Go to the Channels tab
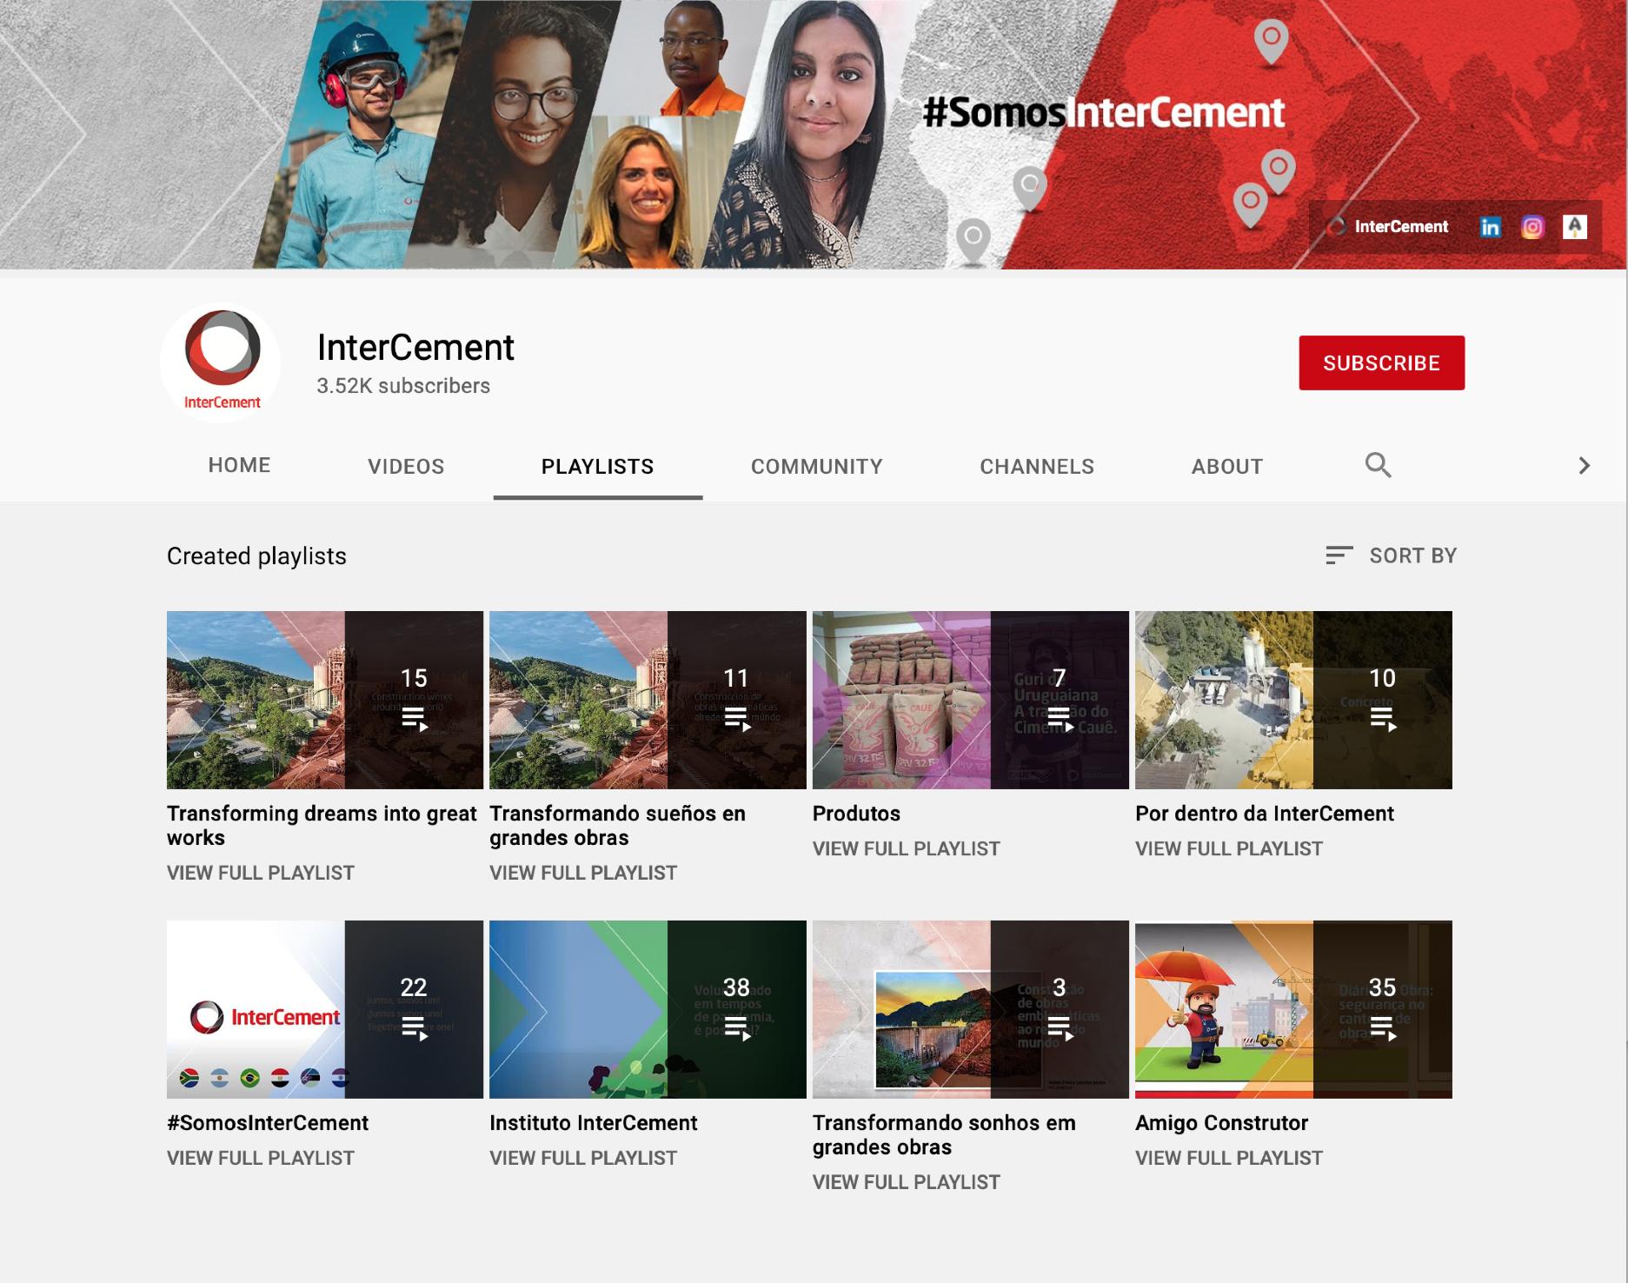 tap(1037, 467)
